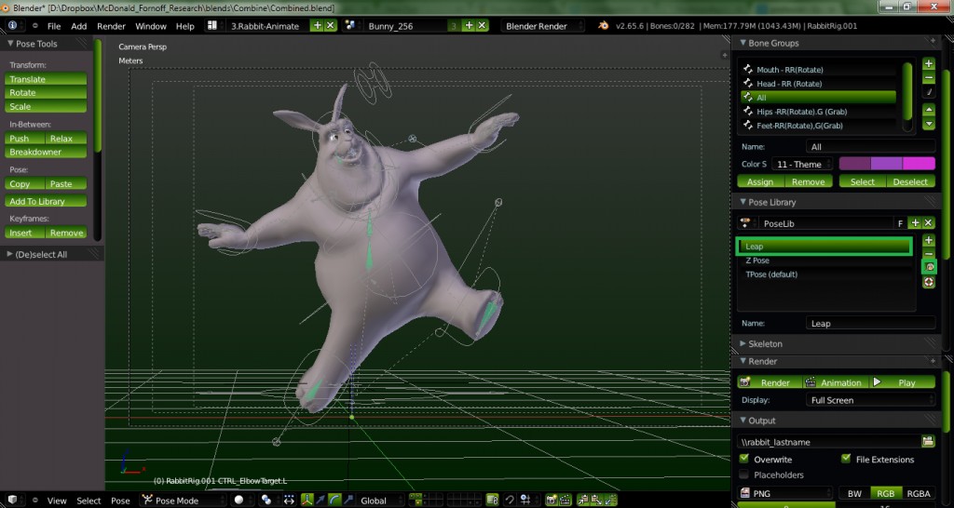Viewport: 954px width, 508px height.
Task: Unlink the PoseLib action with X icon
Action: 929,223
